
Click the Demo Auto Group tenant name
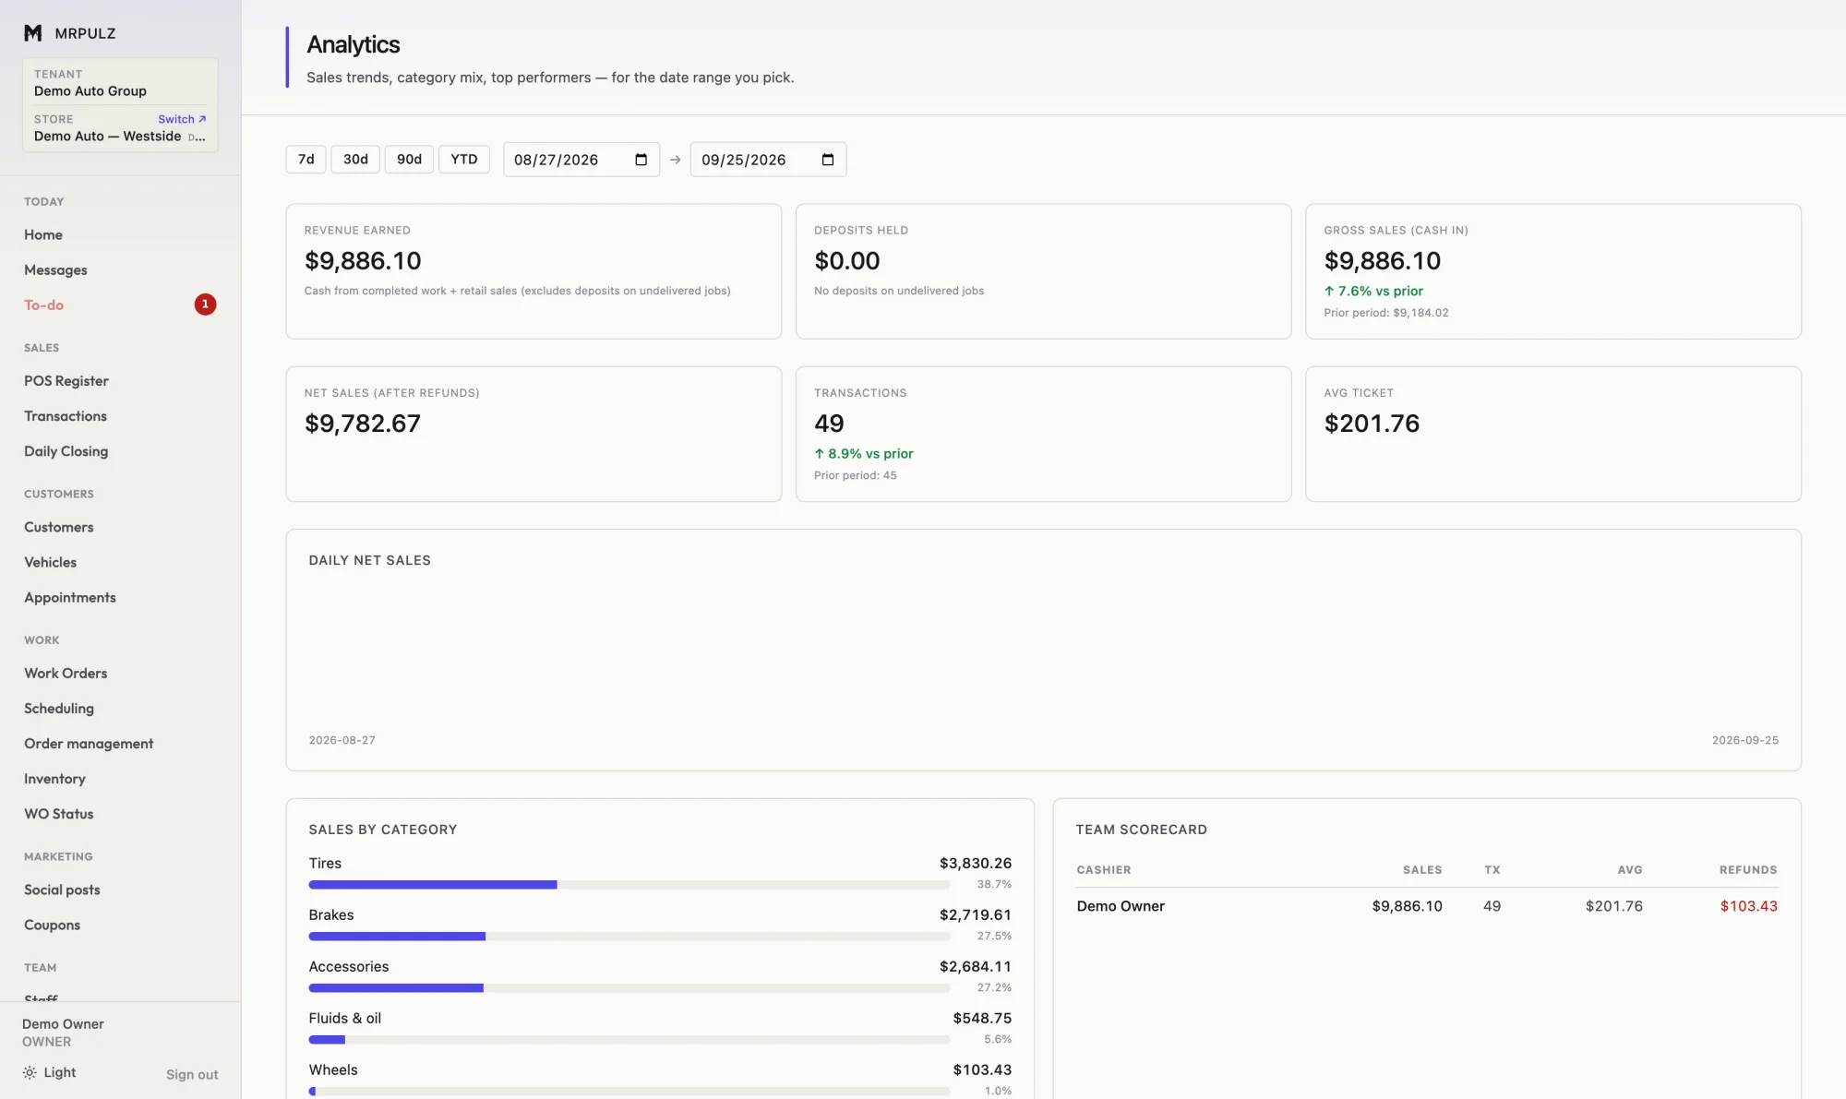click(x=90, y=90)
